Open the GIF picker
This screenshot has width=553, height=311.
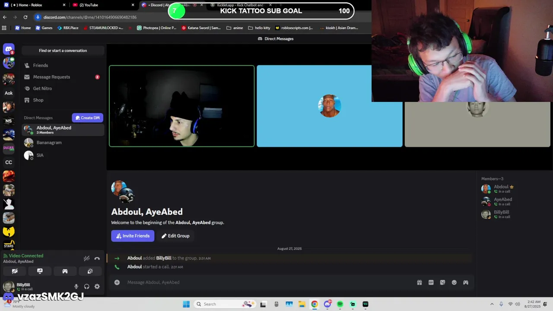431,282
